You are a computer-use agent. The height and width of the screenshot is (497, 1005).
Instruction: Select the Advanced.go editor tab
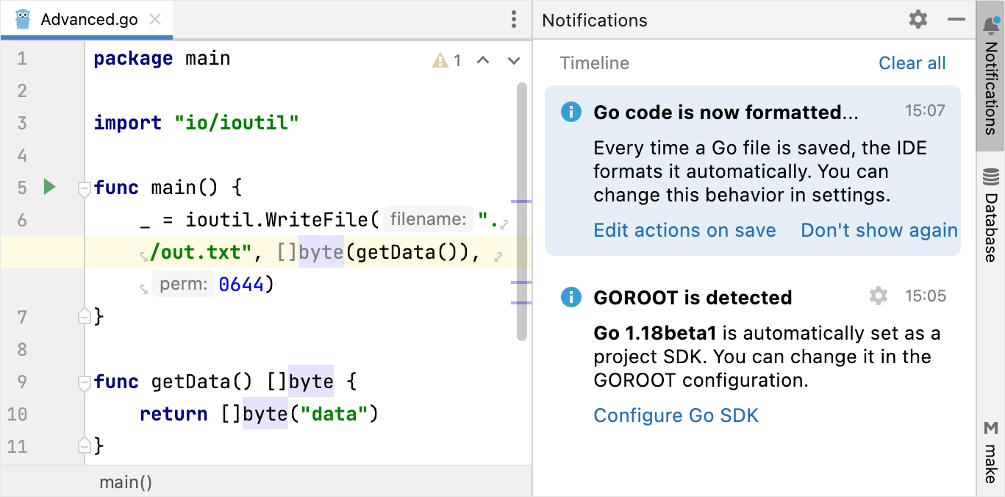coord(88,20)
